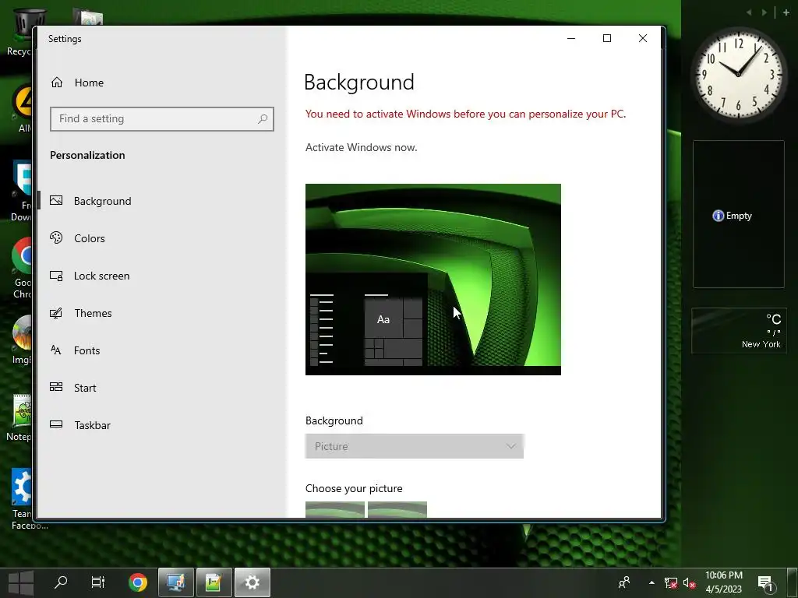Screen dimensions: 798x598
Task: Show hidden system tray icons
Action: point(651,582)
